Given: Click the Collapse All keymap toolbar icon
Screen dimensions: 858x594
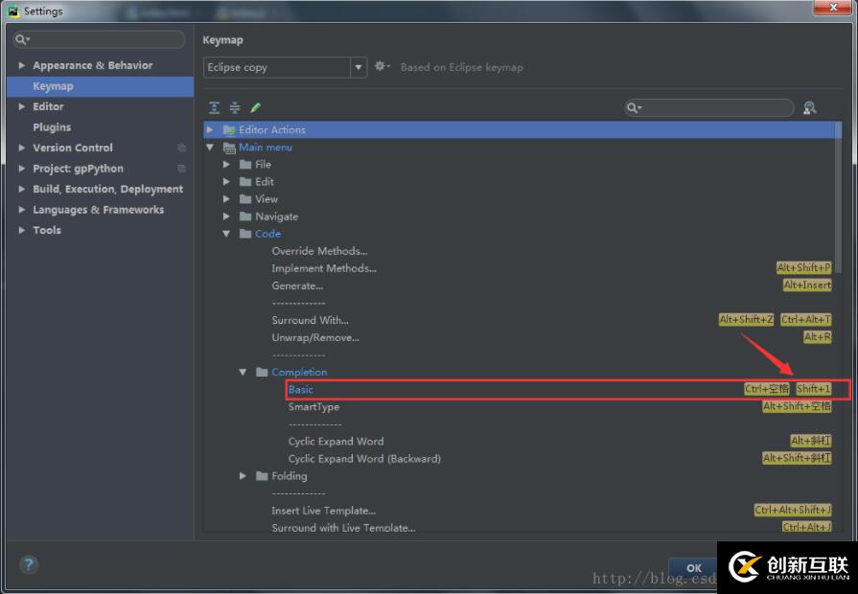Looking at the screenshot, I should [235, 107].
